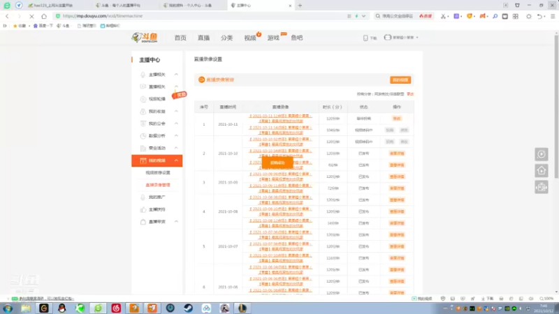The width and height of the screenshot is (559, 314).
Task: Click 查看详情 in last 2021-10-09 row
Action: (x=397, y=188)
